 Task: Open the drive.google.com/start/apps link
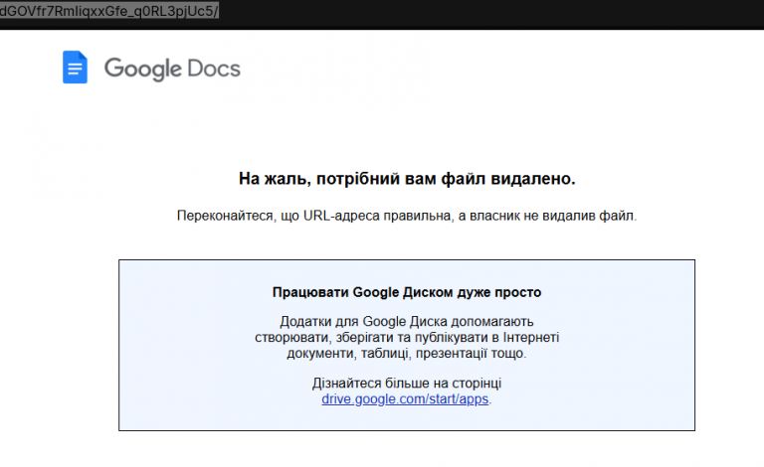(x=405, y=398)
